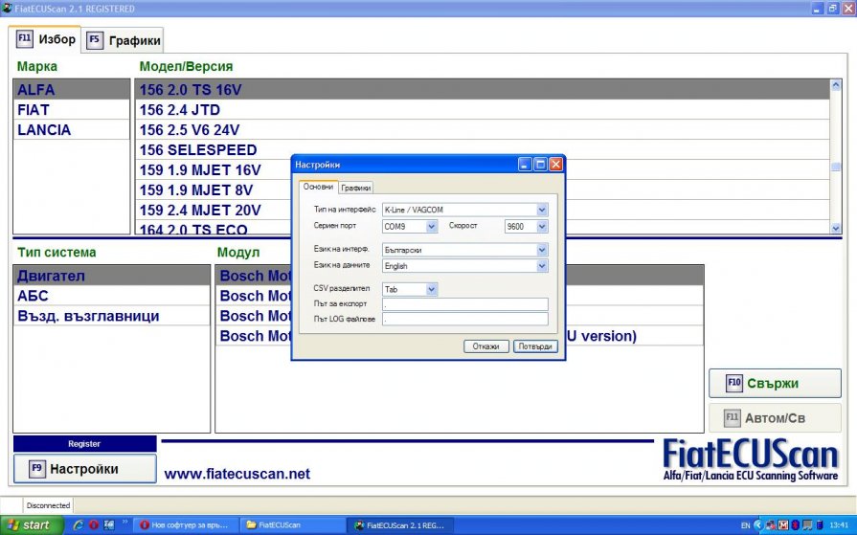Click the F9 key icon beside Настройки
This screenshot has height=535, width=857.
coord(36,469)
